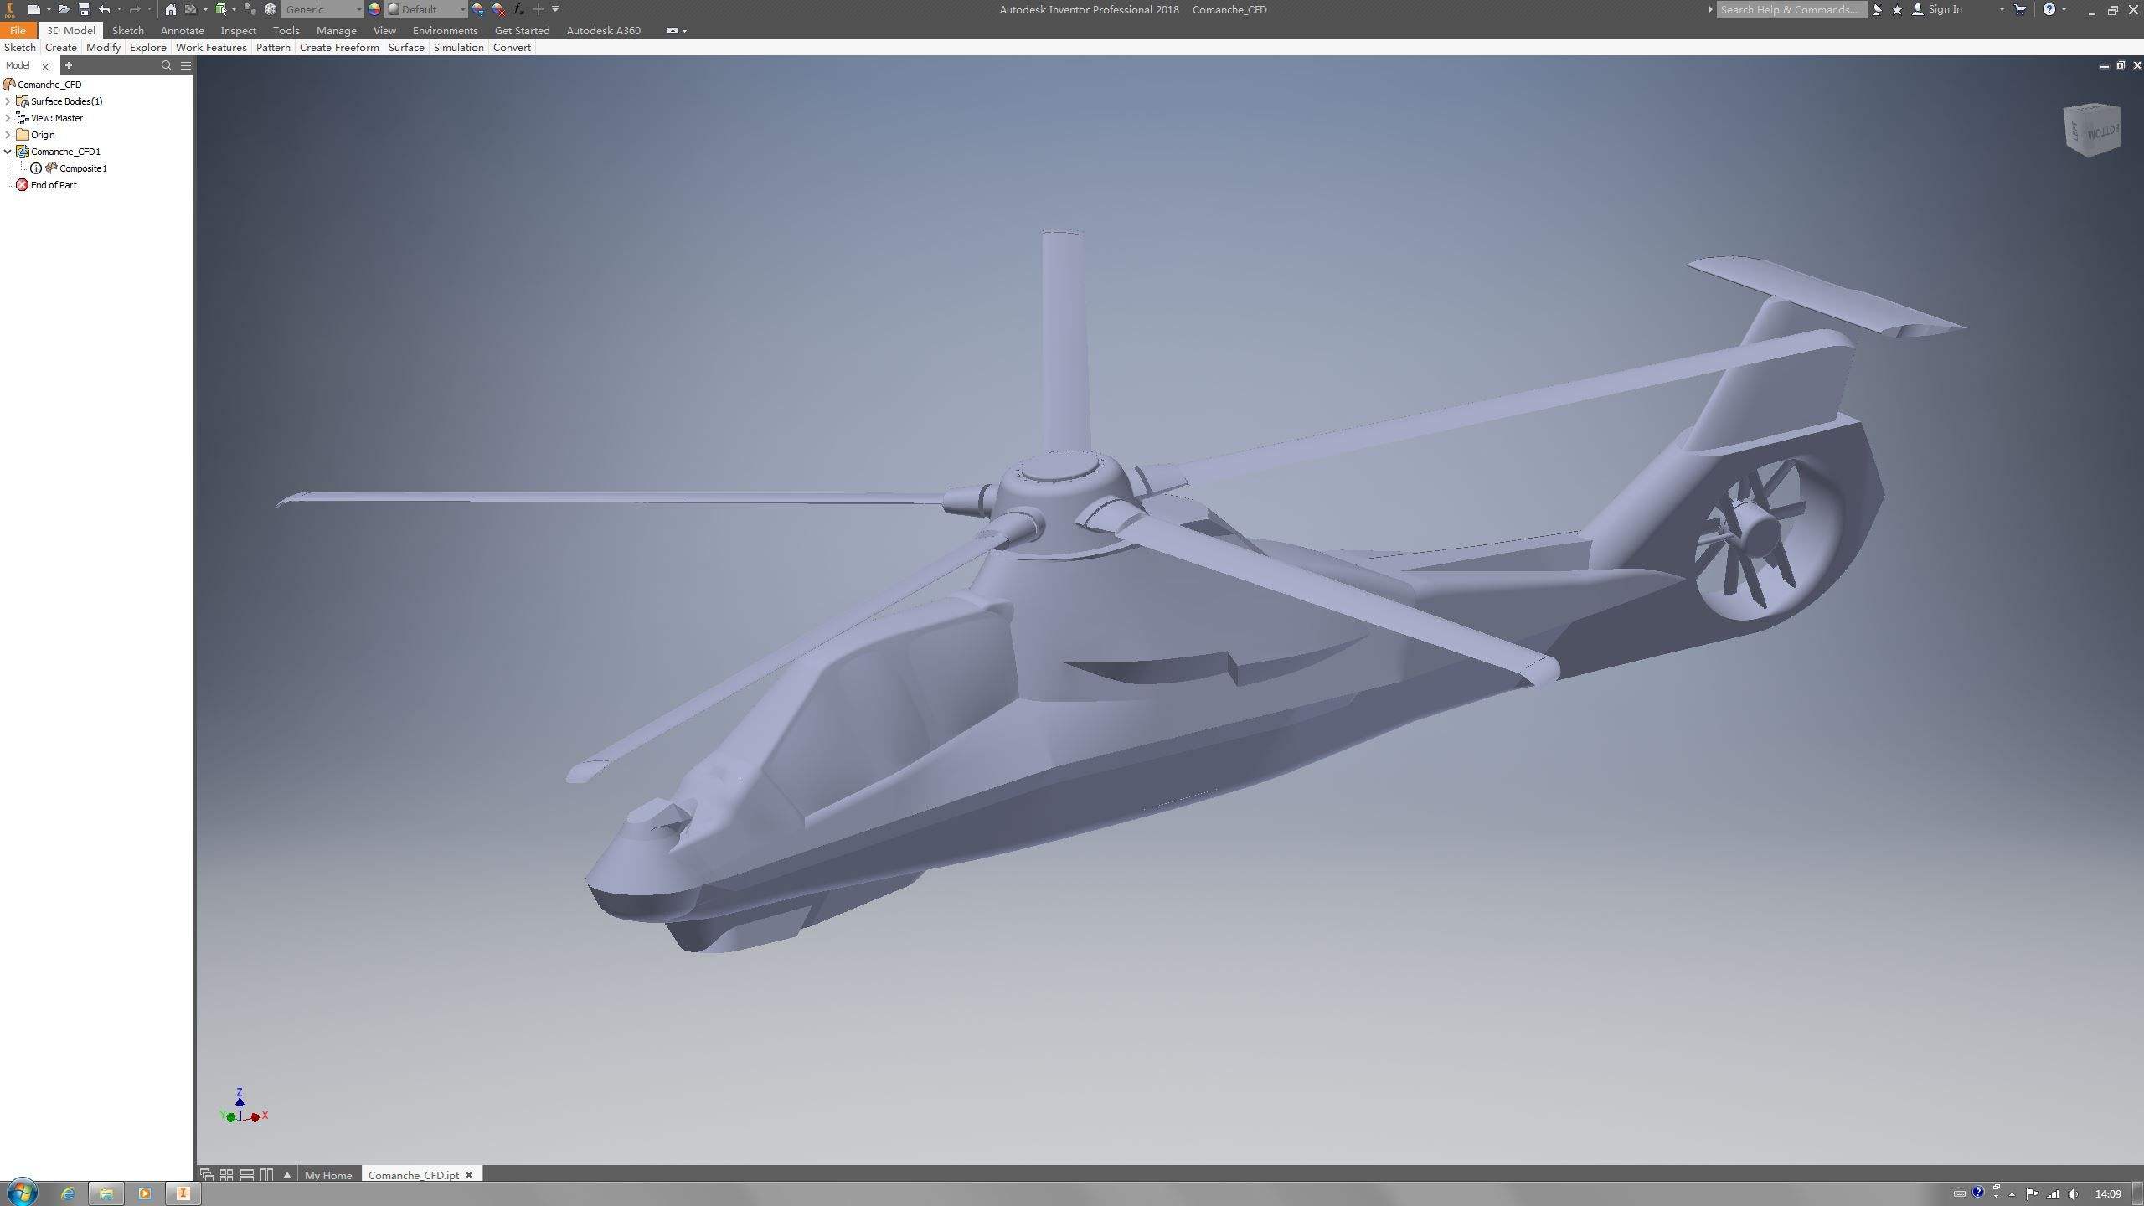
Task: Create a new file with the New icon
Action: coord(34,10)
